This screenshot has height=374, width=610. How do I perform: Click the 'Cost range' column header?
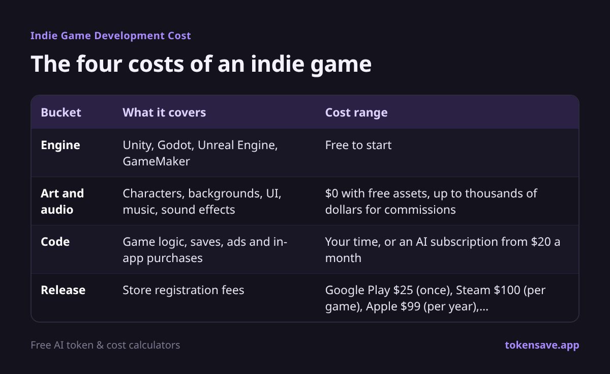pos(356,112)
